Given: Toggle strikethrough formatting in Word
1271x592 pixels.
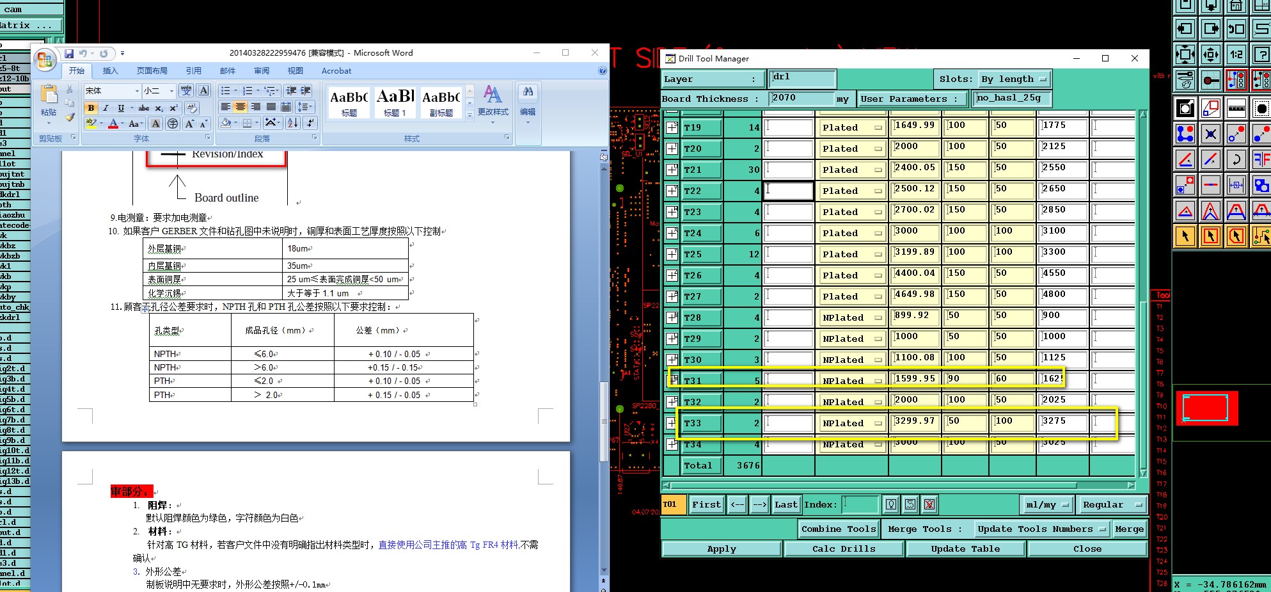Looking at the screenshot, I should (144, 108).
